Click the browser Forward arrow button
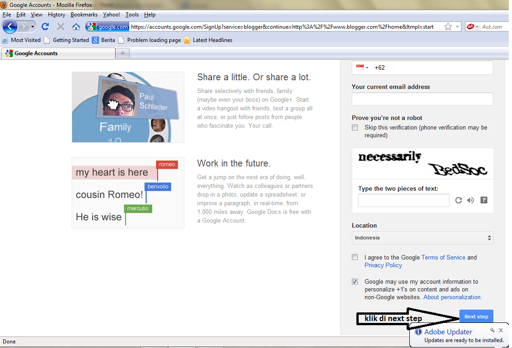This screenshot has width=512, height=348. (24, 27)
